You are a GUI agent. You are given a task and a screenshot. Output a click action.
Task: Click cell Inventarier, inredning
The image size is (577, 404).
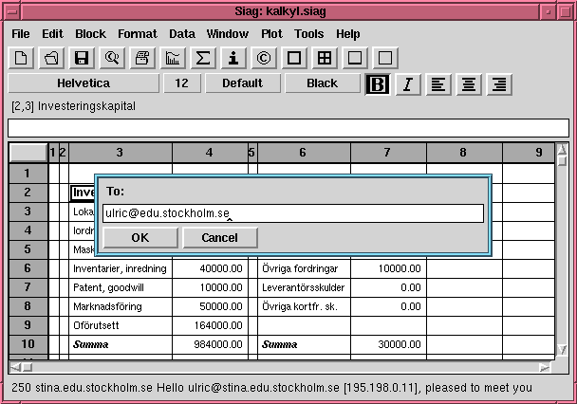[121, 268]
